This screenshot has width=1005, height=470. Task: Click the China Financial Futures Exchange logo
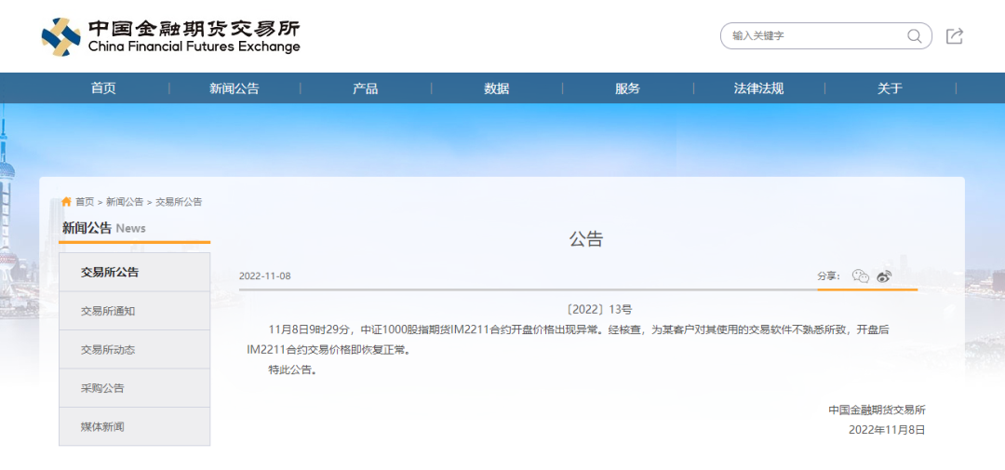click(170, 36)
